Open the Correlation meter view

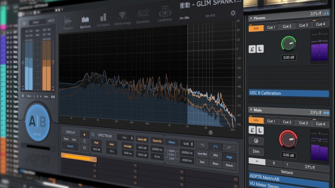[103, 20]
